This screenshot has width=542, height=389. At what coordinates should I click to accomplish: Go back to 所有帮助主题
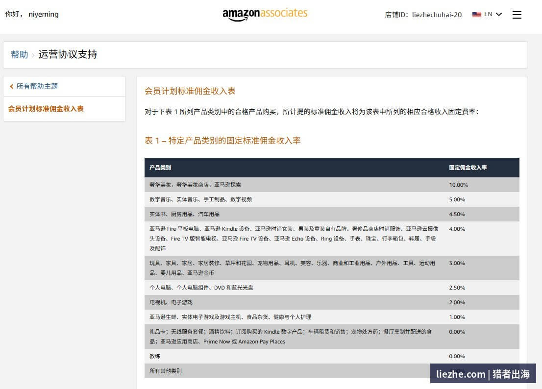(x=37, y=86)
